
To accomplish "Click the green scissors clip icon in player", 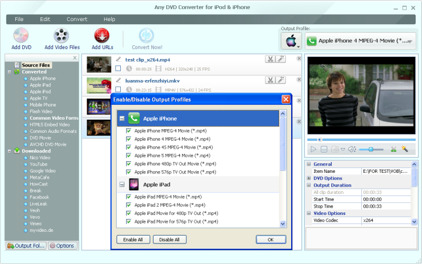I will click(x=394, y=149).
